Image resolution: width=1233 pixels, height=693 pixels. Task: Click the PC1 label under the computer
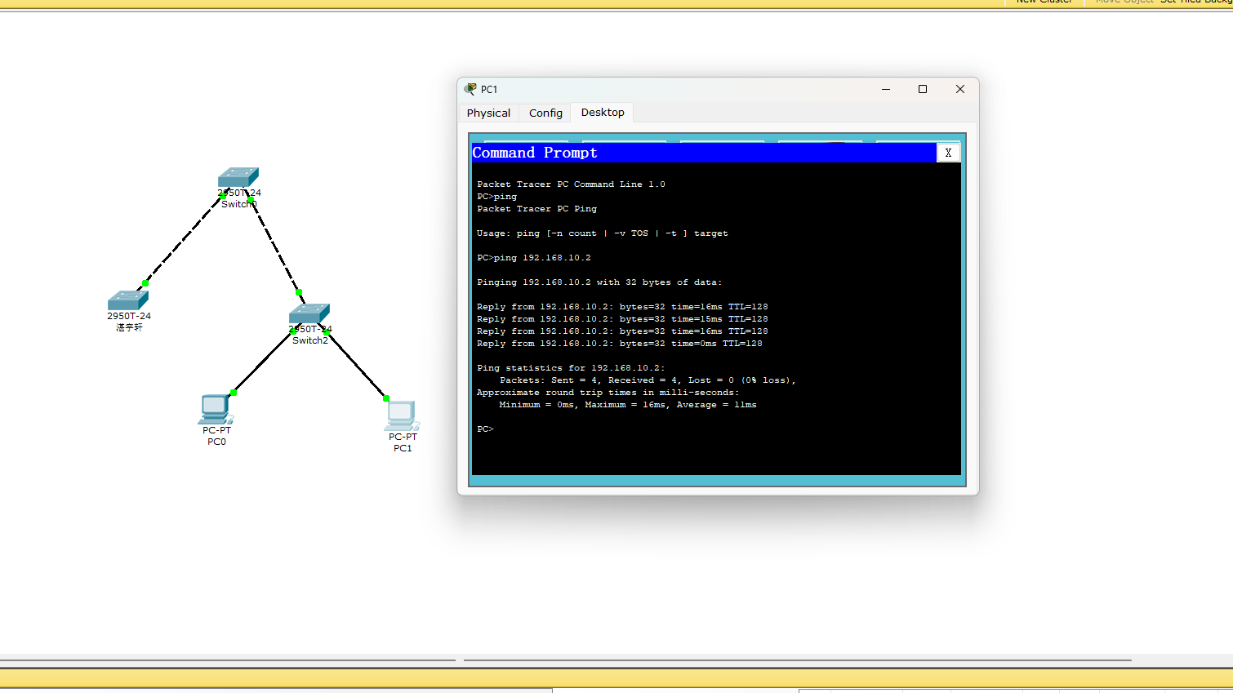point(403,448)
